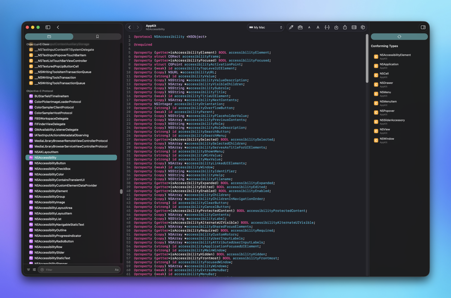Select the NSAccessibility protocol row
The image size is (451, 298).
tap(71, 158)
